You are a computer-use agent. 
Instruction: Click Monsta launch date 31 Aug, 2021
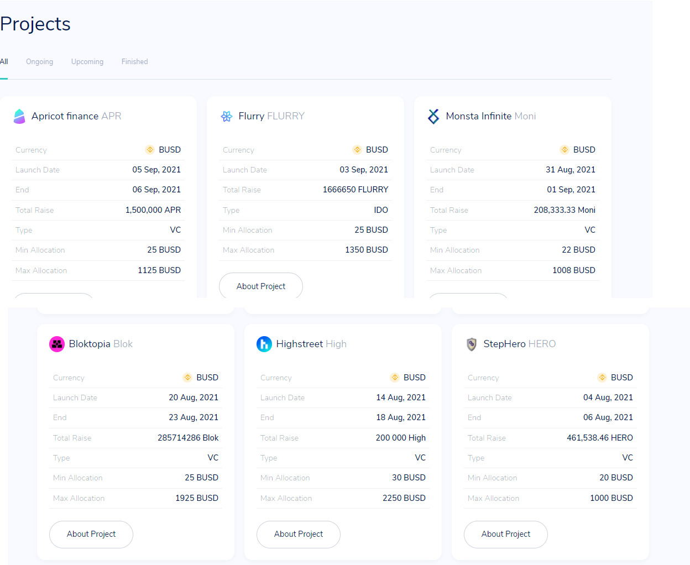[x=571, y=170]
